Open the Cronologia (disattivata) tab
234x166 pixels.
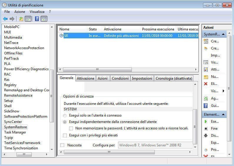coord(174,78)
